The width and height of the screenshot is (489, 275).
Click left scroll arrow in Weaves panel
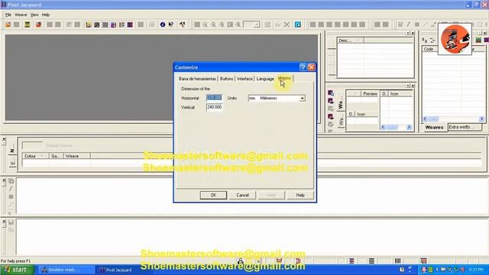coord(425,119)
